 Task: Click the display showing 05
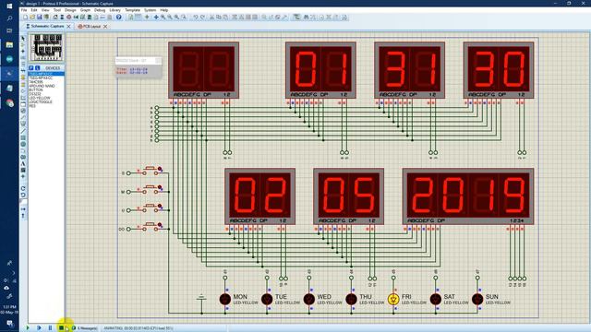(x=348, y=196)
